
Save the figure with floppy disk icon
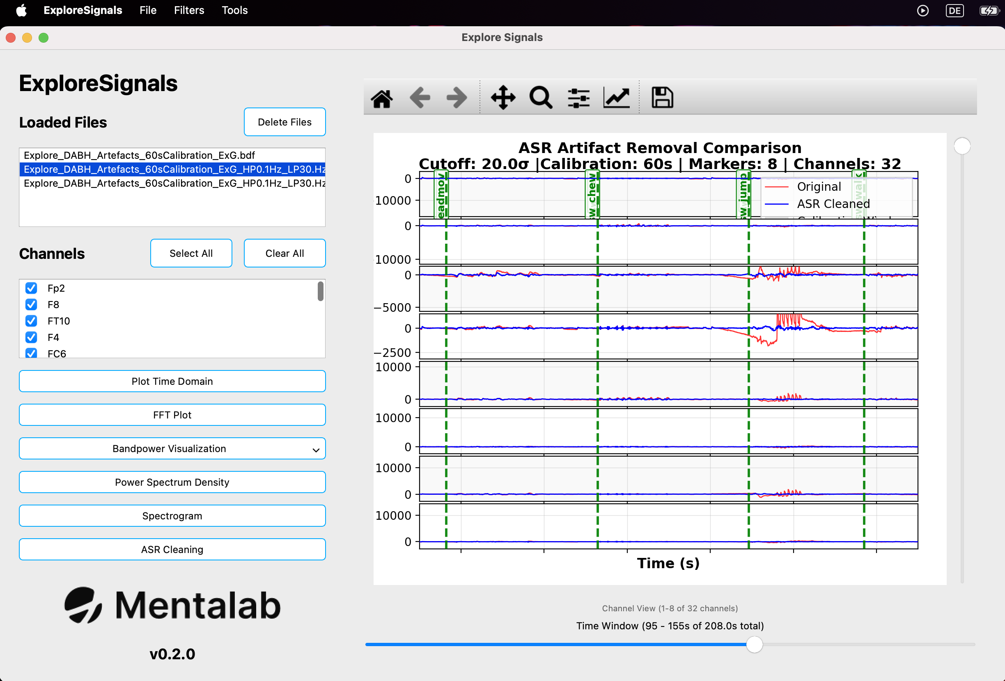(662, 98)
